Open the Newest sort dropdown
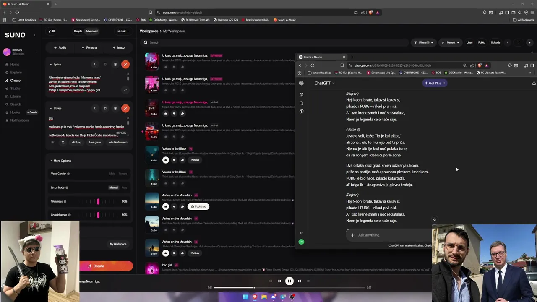 [450, 42]
